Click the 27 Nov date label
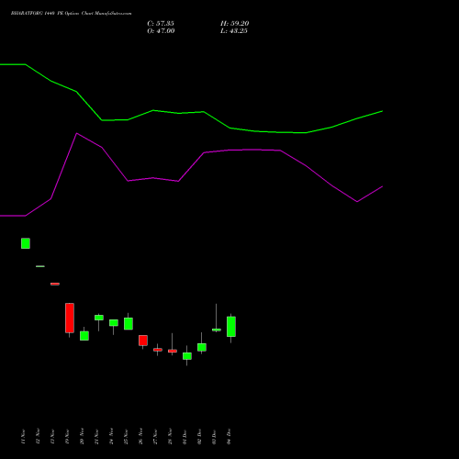459x459 pixels. (155, 436)
